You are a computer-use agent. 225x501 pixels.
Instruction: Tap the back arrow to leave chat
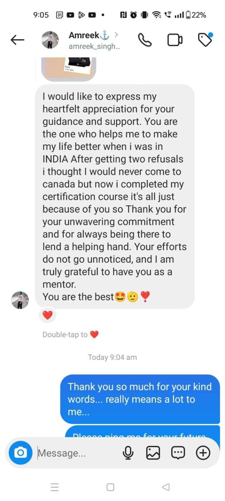[x=18, y=40]
